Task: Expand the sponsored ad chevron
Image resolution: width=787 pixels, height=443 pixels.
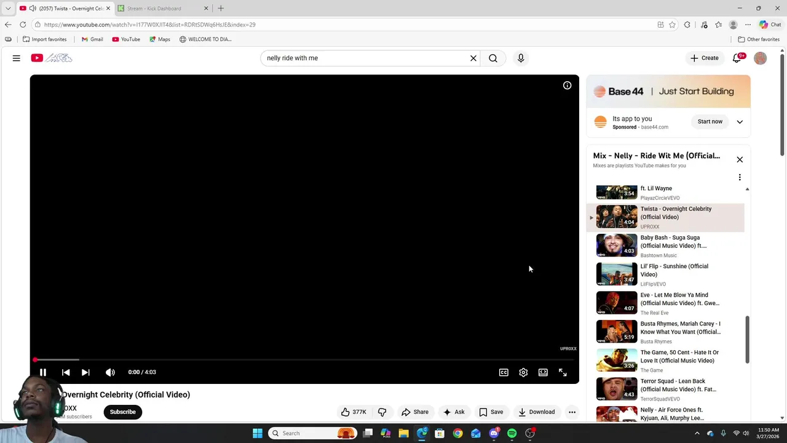Action: pos(740,122)
